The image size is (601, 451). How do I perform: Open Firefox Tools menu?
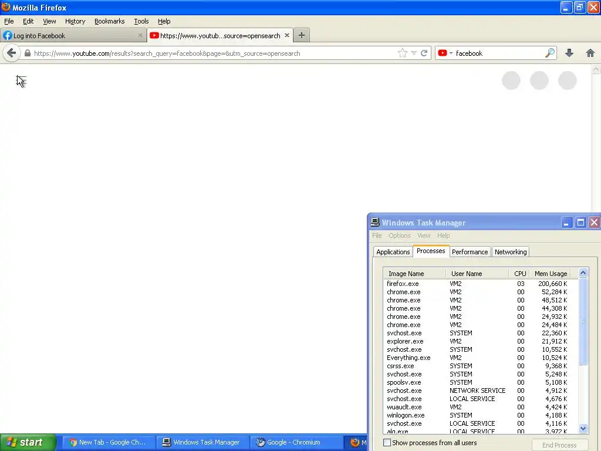pos(141,21)
